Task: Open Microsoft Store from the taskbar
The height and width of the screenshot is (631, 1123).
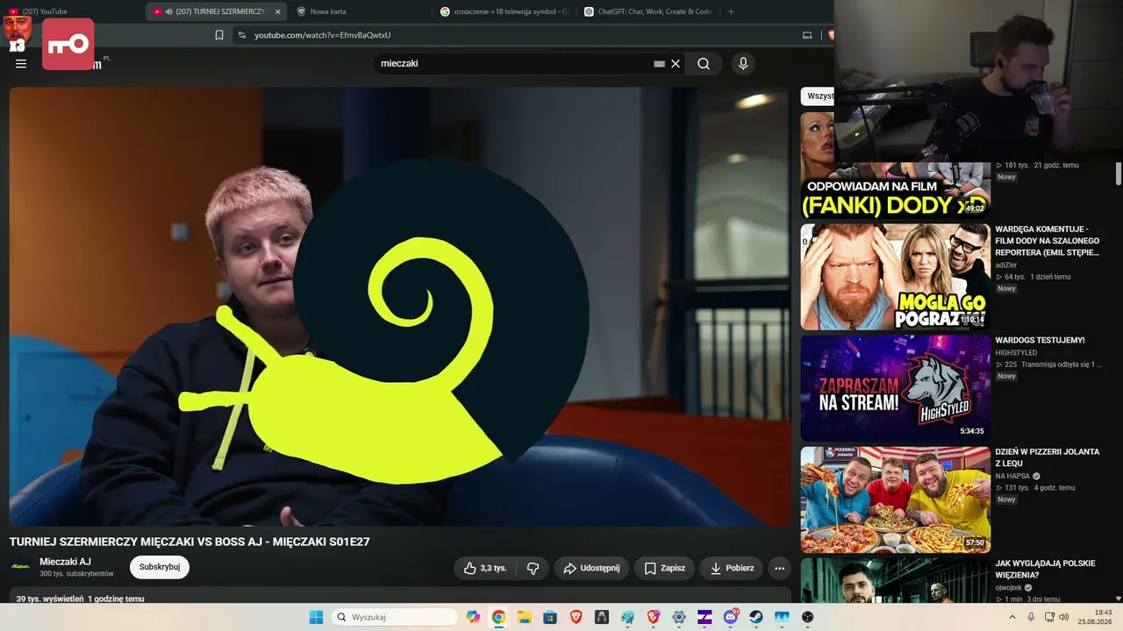Action: point(550,617)
